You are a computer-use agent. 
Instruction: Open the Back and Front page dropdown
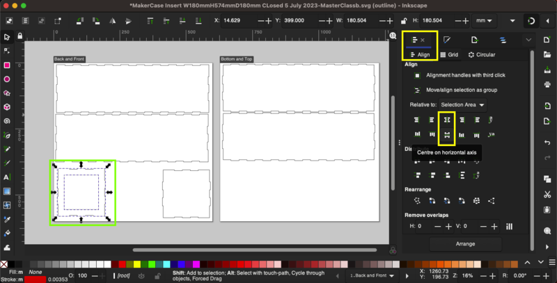[x=372, y=275]
